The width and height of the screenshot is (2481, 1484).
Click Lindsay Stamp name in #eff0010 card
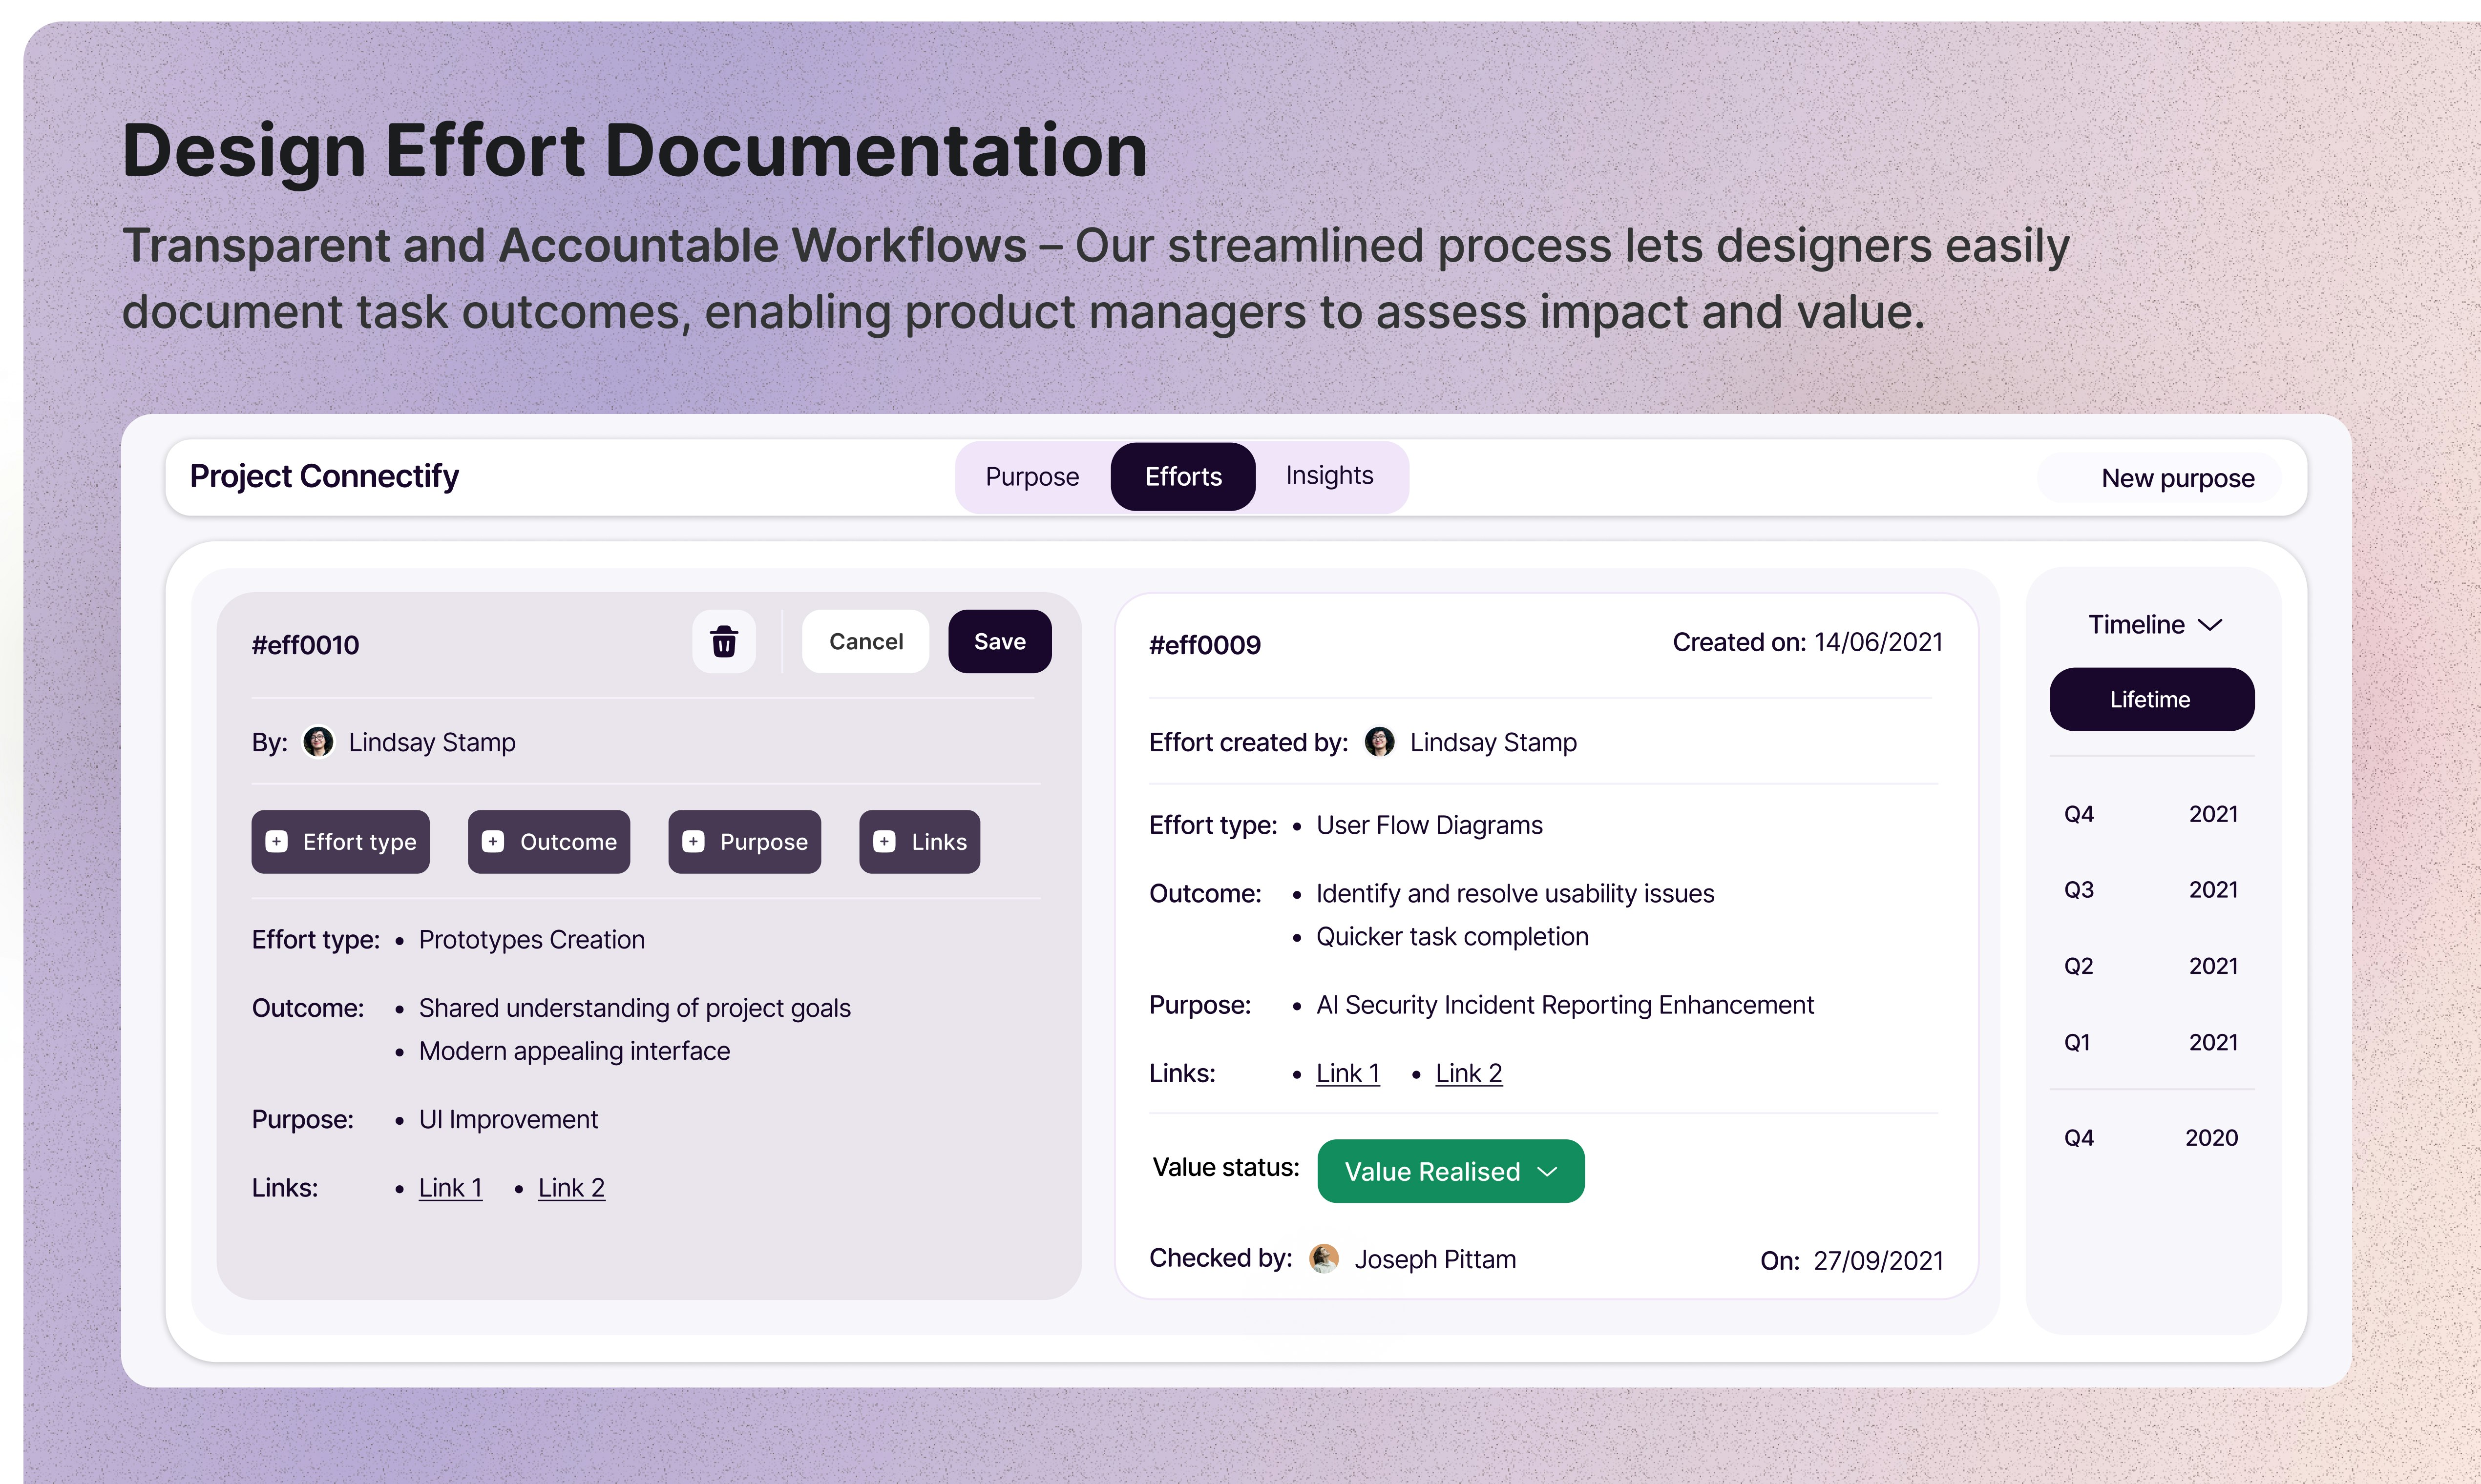[x=431, y=742]
